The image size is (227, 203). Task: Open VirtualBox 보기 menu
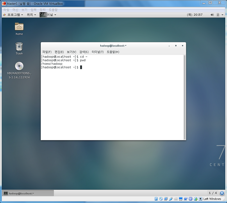click(x=24, y=10)
